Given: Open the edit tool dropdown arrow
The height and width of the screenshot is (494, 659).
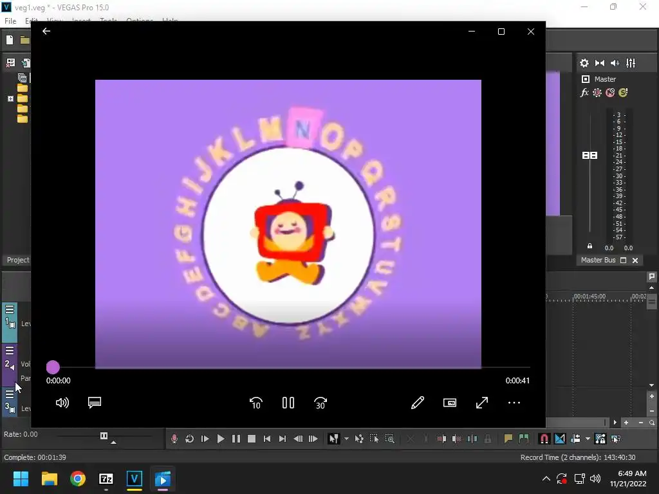Looking at the screenshot, I should click(x=346, y=439).
